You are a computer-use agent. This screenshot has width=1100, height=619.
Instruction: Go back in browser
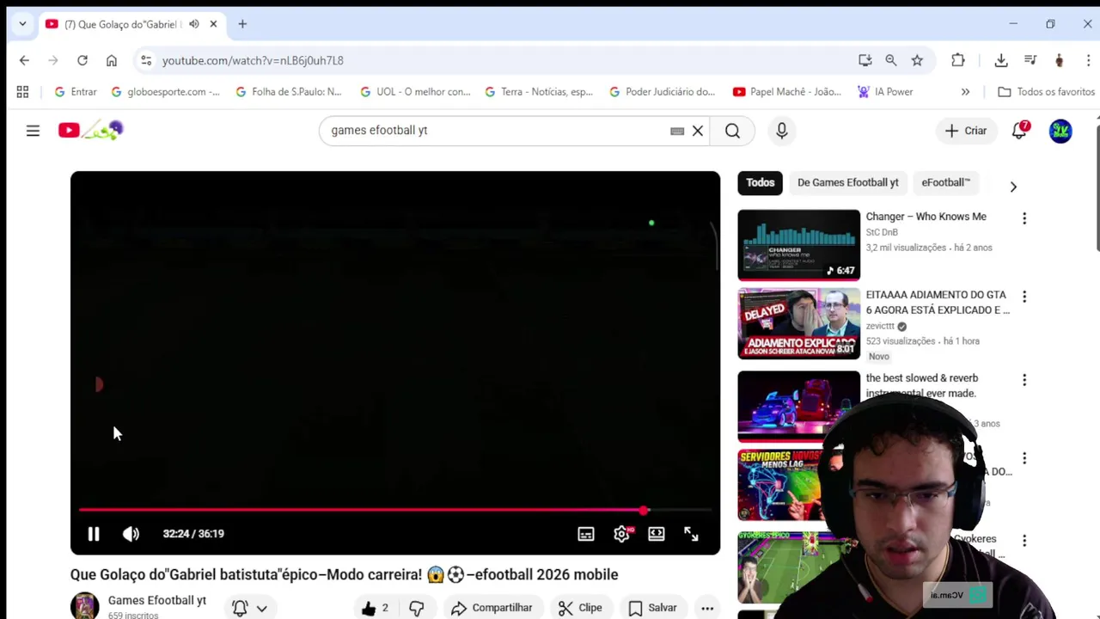24,60
